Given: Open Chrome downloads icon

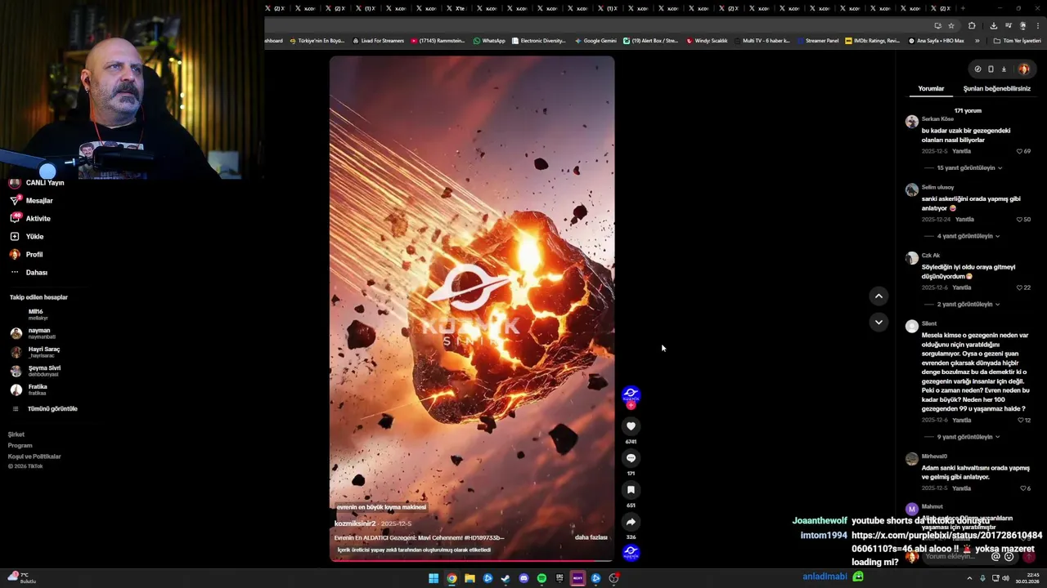Looking at the screenshot, I should 993,26.
